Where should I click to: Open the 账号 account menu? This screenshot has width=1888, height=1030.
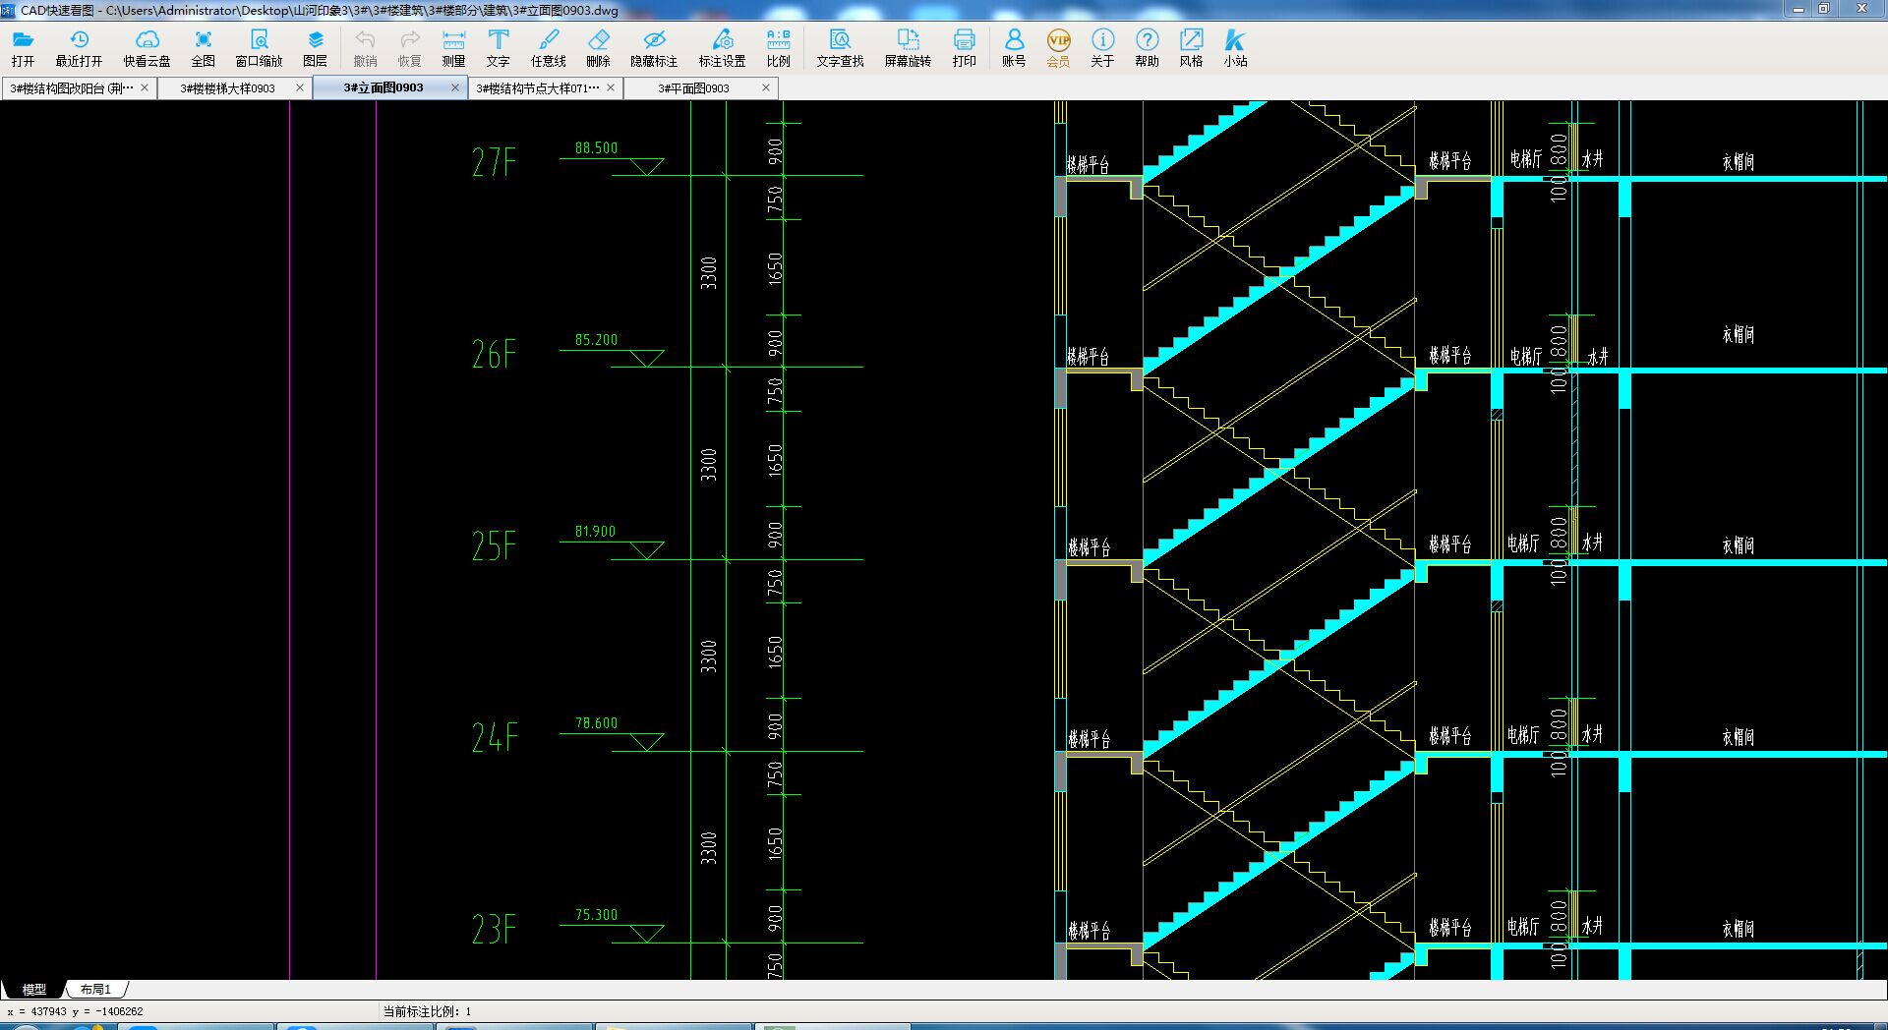click(x=1014, y=48)
